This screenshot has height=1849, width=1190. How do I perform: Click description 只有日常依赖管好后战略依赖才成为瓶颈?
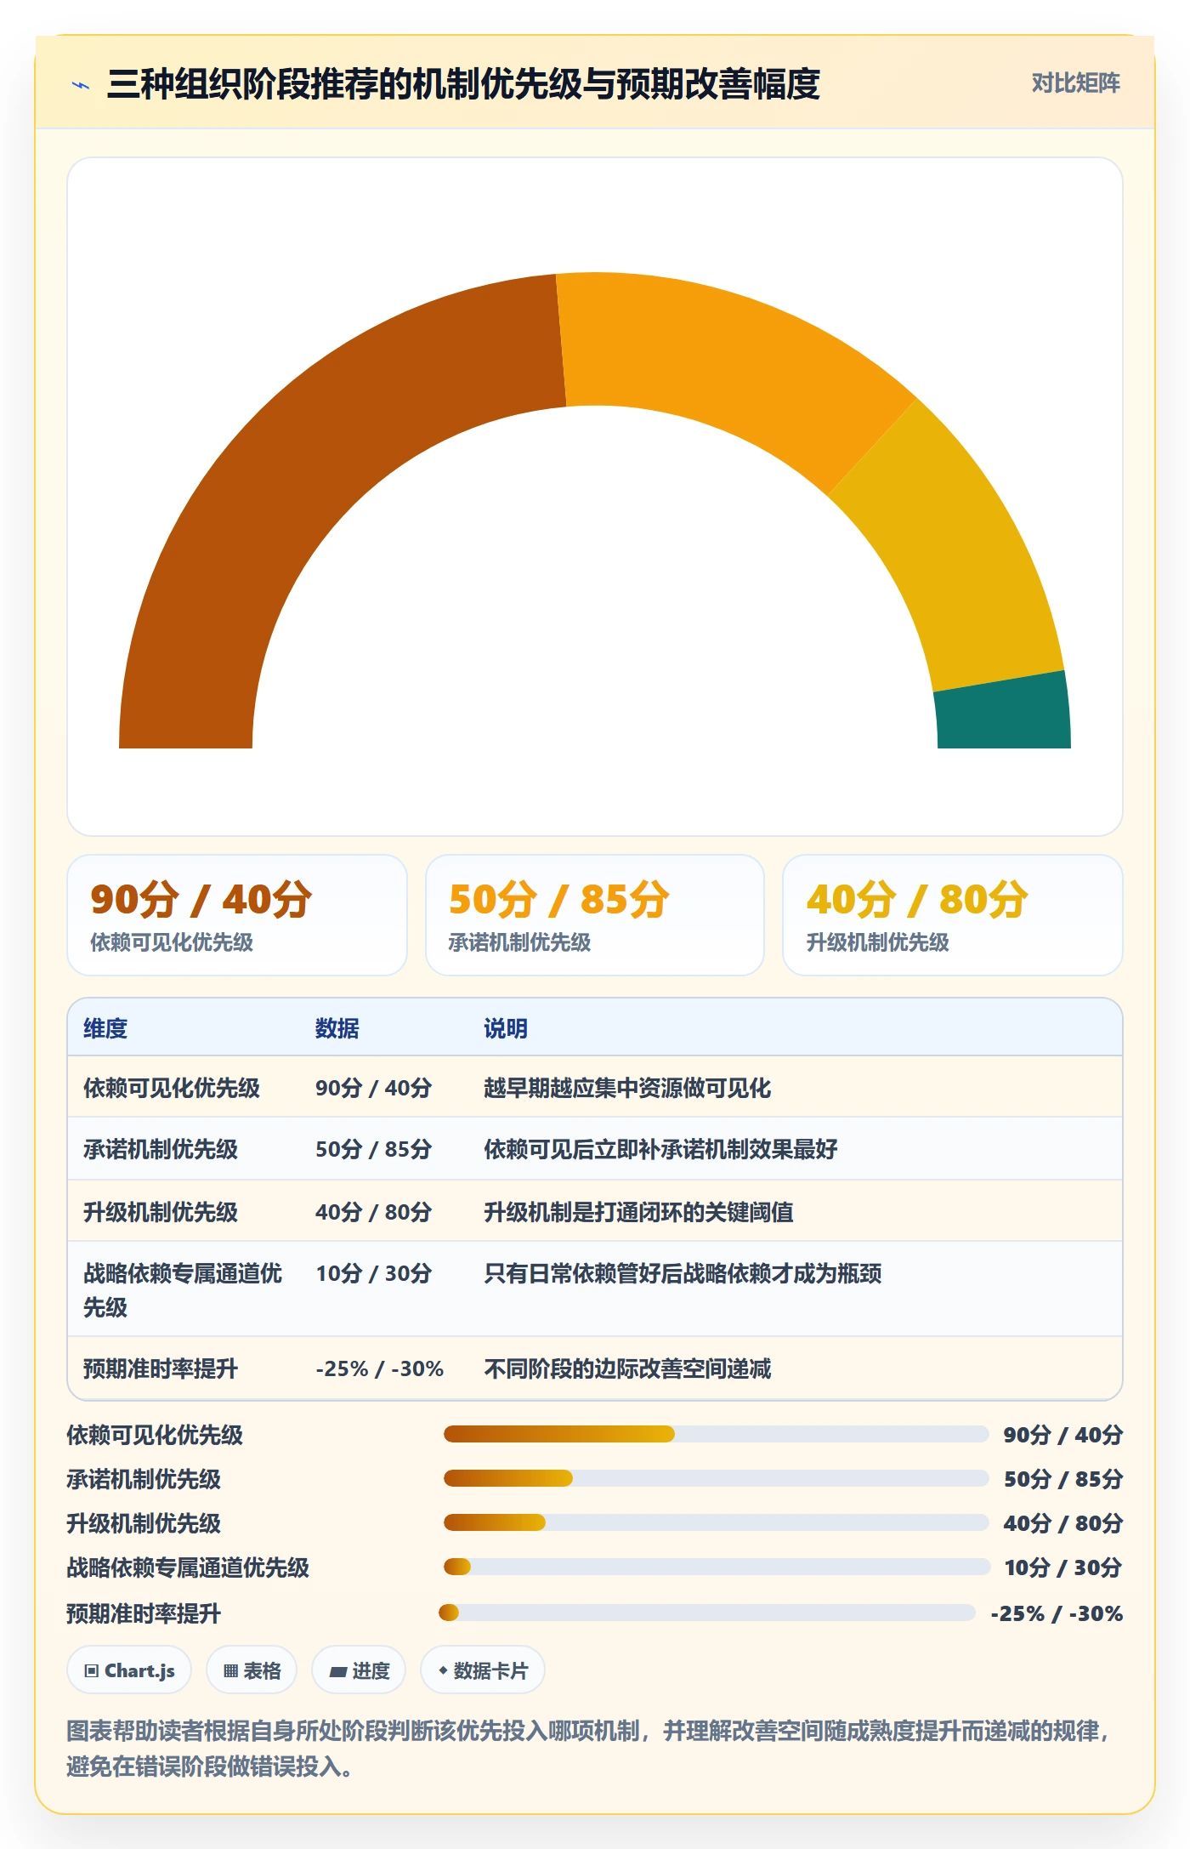[x=683, y=1273]
